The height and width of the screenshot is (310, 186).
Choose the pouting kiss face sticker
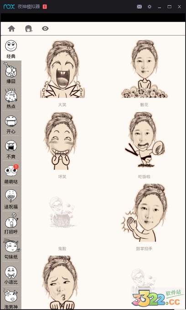coord(61,283)
